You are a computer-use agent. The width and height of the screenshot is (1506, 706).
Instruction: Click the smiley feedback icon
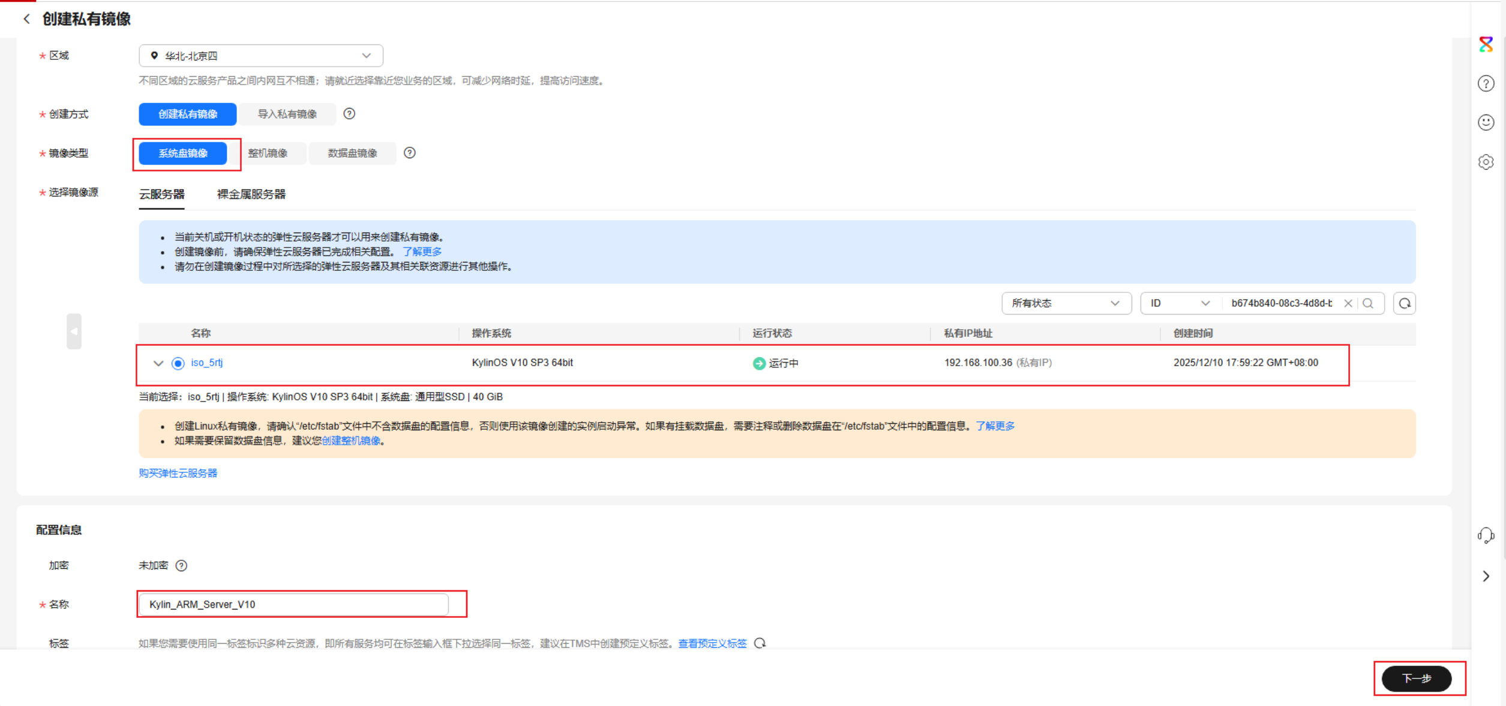[1486, 122]
